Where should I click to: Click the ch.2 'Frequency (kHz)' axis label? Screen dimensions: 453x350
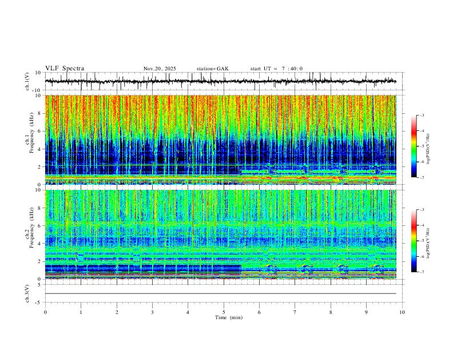click(x=31, y=228)
